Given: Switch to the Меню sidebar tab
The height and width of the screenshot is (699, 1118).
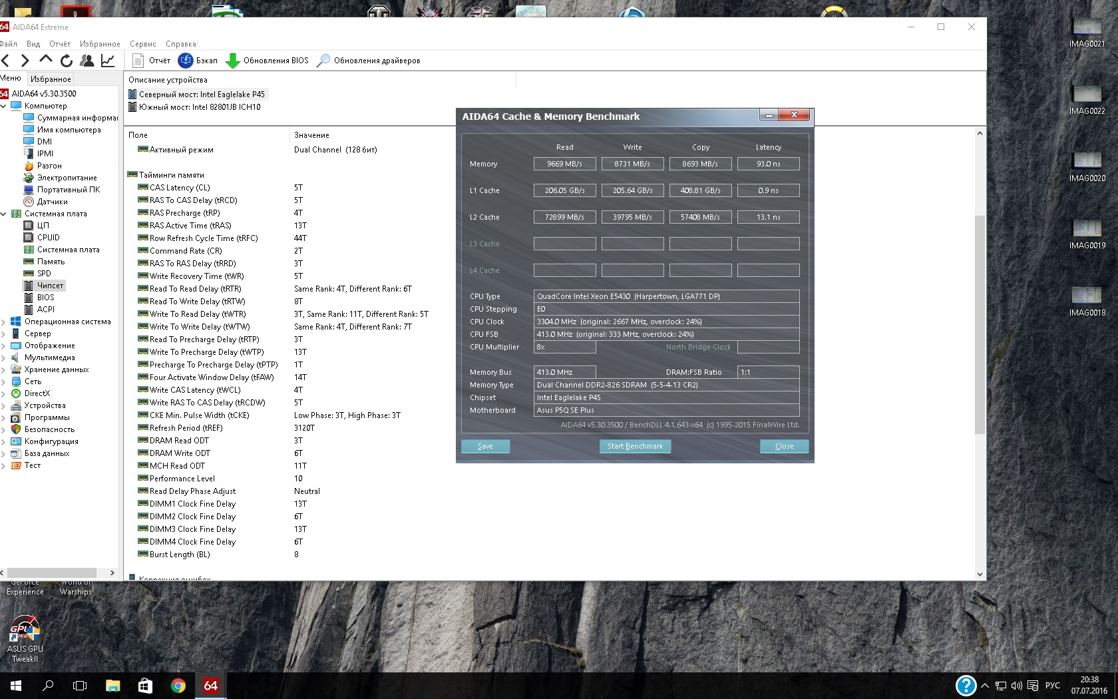Looking at the screenshot, I should click(11, 79).
